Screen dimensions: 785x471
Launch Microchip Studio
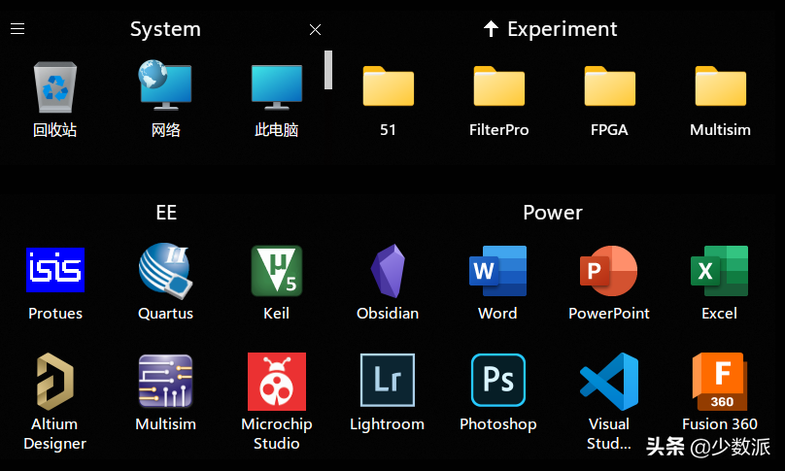click(276, 381)
